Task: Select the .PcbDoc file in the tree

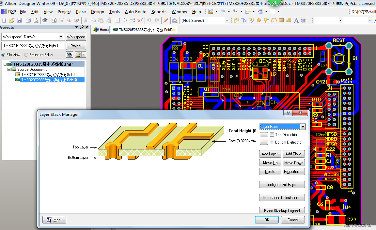Action: coord(47,80)
